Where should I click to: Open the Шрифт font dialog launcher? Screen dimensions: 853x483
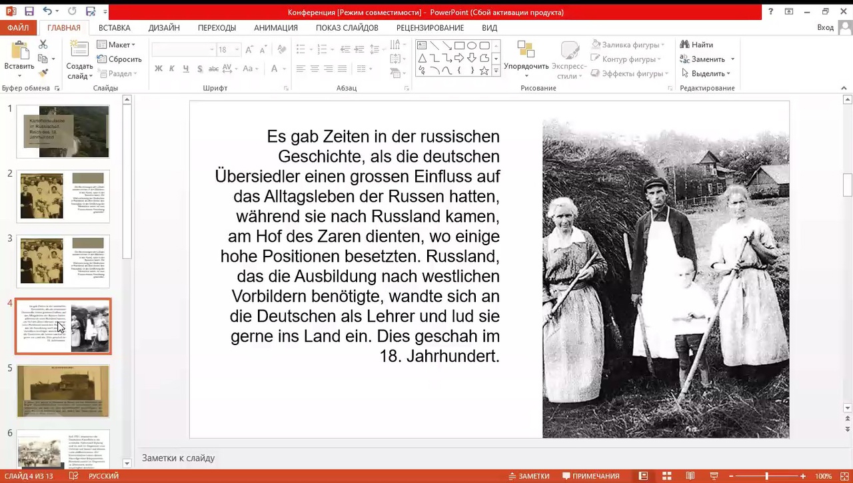tap(286, 88)
